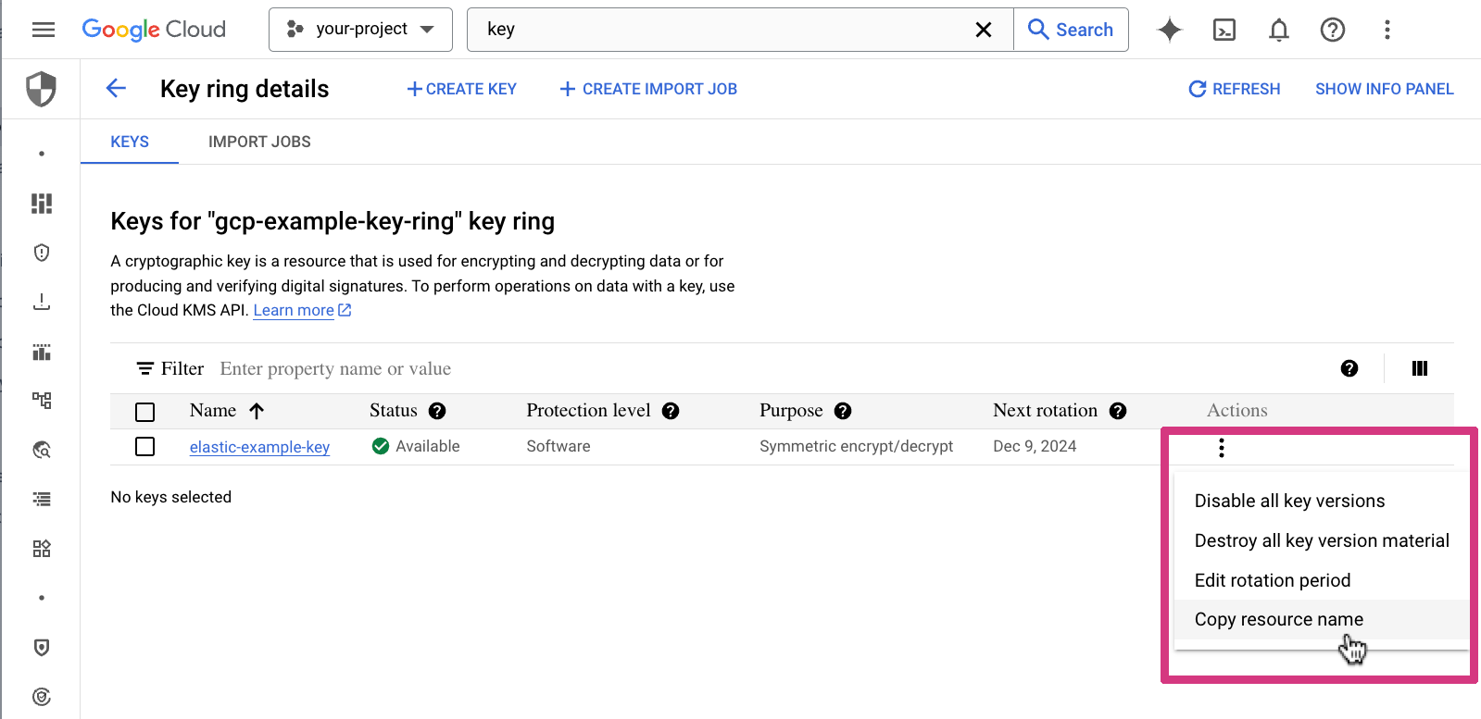The height and width of the screenshot is (719, 1481).
Task: Open the elastic-example-key link
Action: (259, 447)
